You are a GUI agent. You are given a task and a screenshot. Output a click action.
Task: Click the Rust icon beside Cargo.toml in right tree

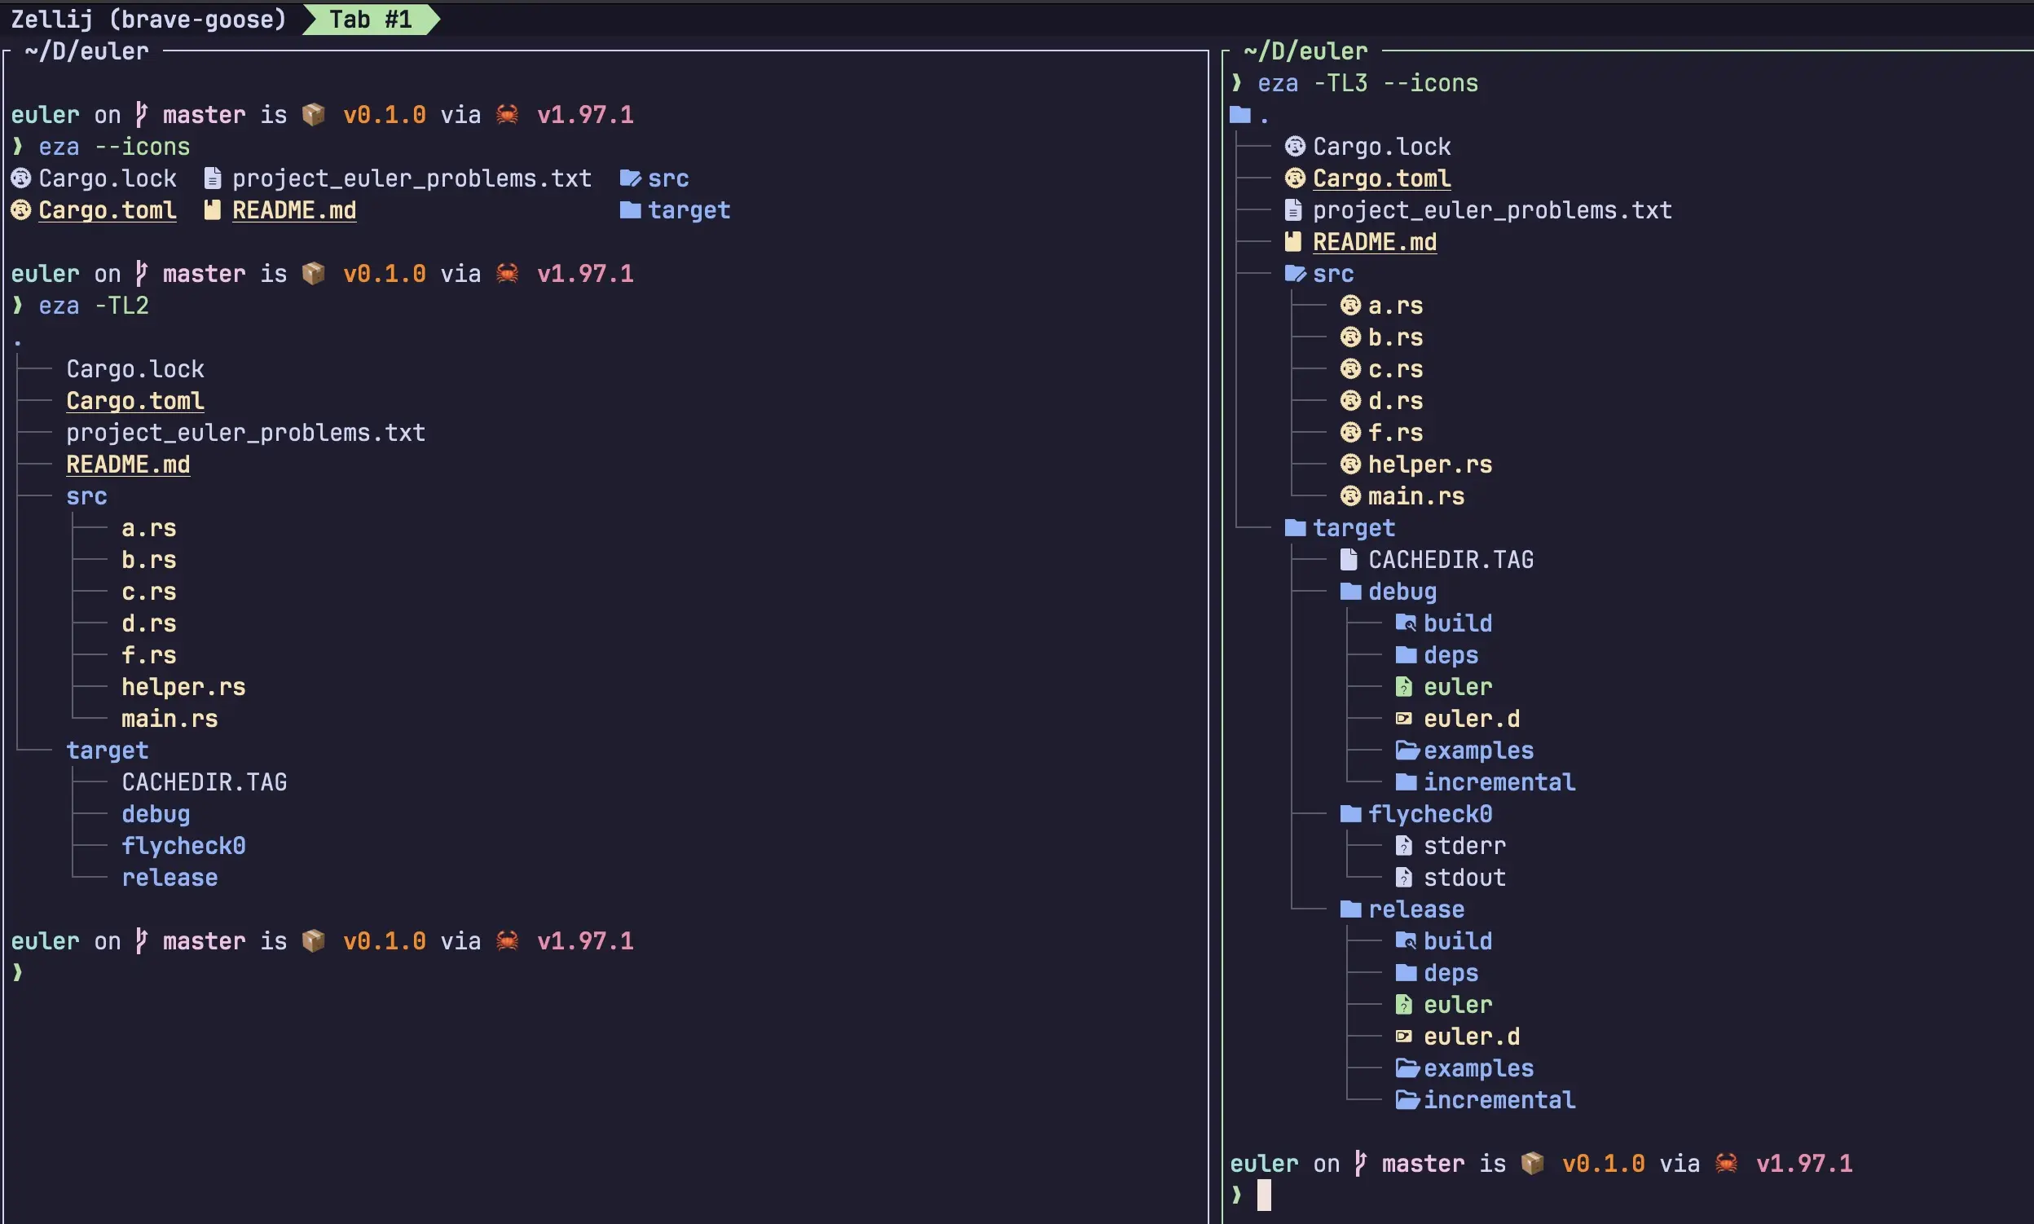coord(1295,178)
